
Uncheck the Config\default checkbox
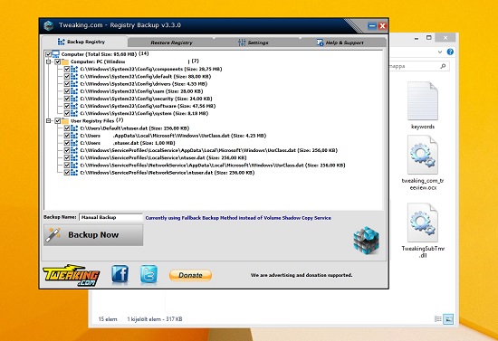click(x=67, y=77)
